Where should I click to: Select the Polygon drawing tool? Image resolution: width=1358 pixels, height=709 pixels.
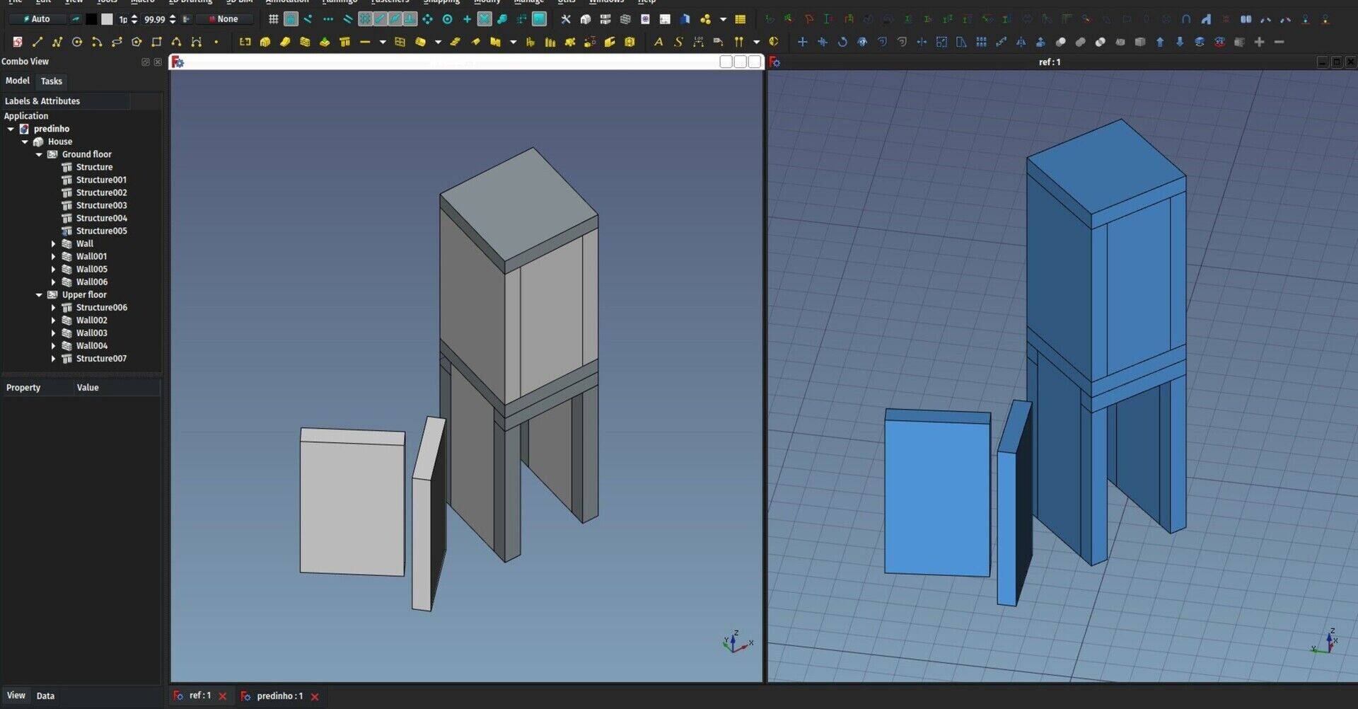137,42
